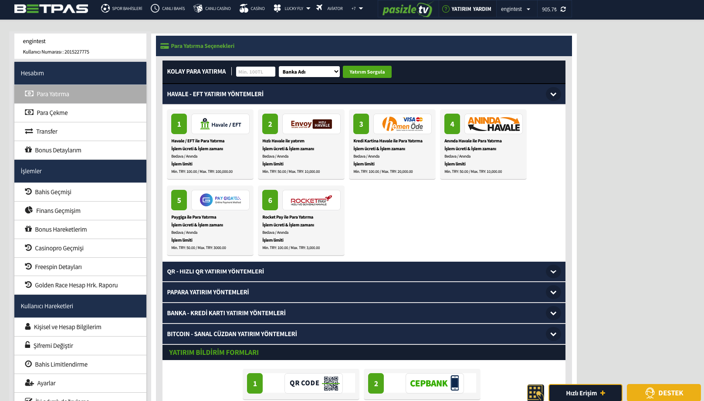Screen dimensions: 704x401
Task: Open Spor Bahisleri from top navigation
Action: coord(122,8)
